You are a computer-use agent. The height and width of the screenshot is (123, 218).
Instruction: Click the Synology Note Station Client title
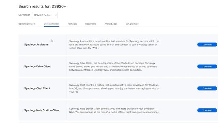[42, 110]
